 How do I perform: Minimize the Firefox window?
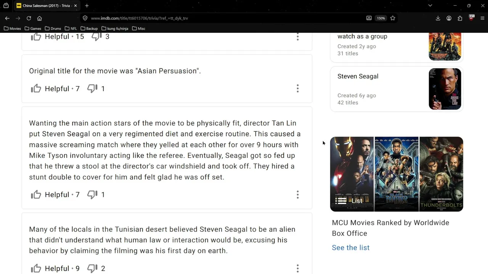[x=455, y=6]
